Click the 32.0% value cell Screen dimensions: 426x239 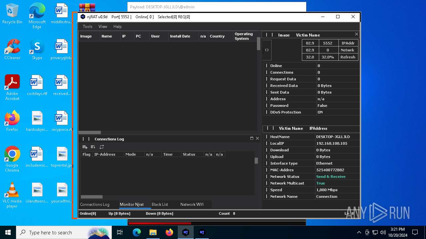click(x=328, y=57)
